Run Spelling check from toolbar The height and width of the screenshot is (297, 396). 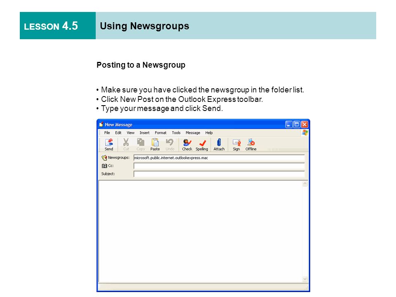coord(202,144)
